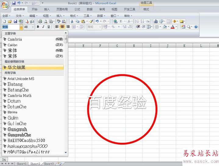Choose HAKUYOCaoShu3500 font
The width and height of the screenshot is (219, 166).
coord(33,141)
